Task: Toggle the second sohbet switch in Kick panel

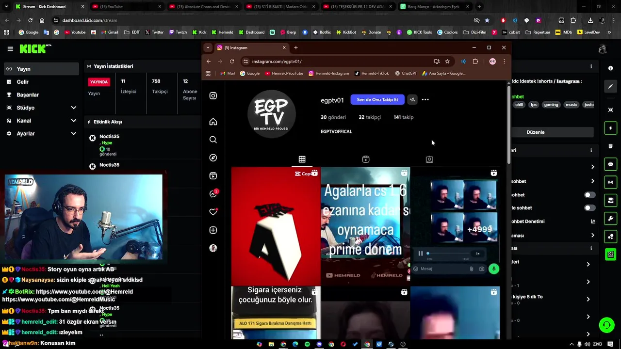Action: [x=589, y=208]
